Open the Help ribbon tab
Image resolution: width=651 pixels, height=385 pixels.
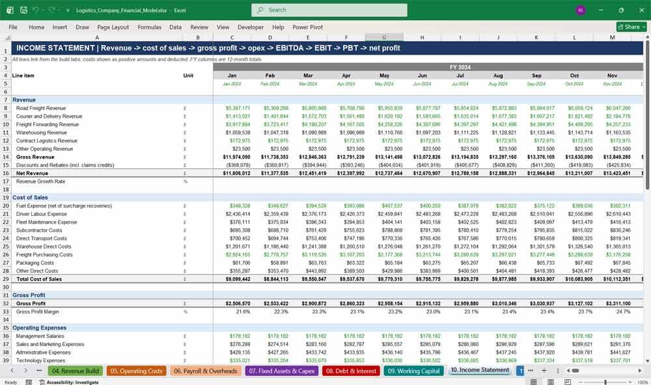pyautogui.click(x=278, y=27)
